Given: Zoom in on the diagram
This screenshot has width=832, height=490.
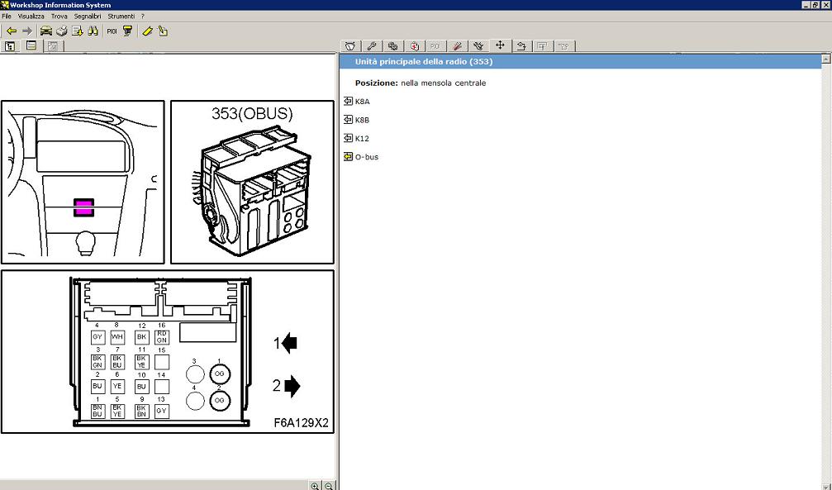Looking at the screenshot, I should coord(315,486).
